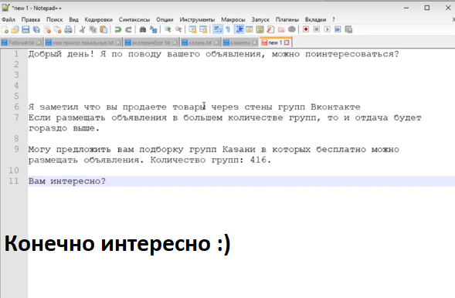Open the Запуск menu
This screenshot has width=455, height=298.
tap(260, 20)
